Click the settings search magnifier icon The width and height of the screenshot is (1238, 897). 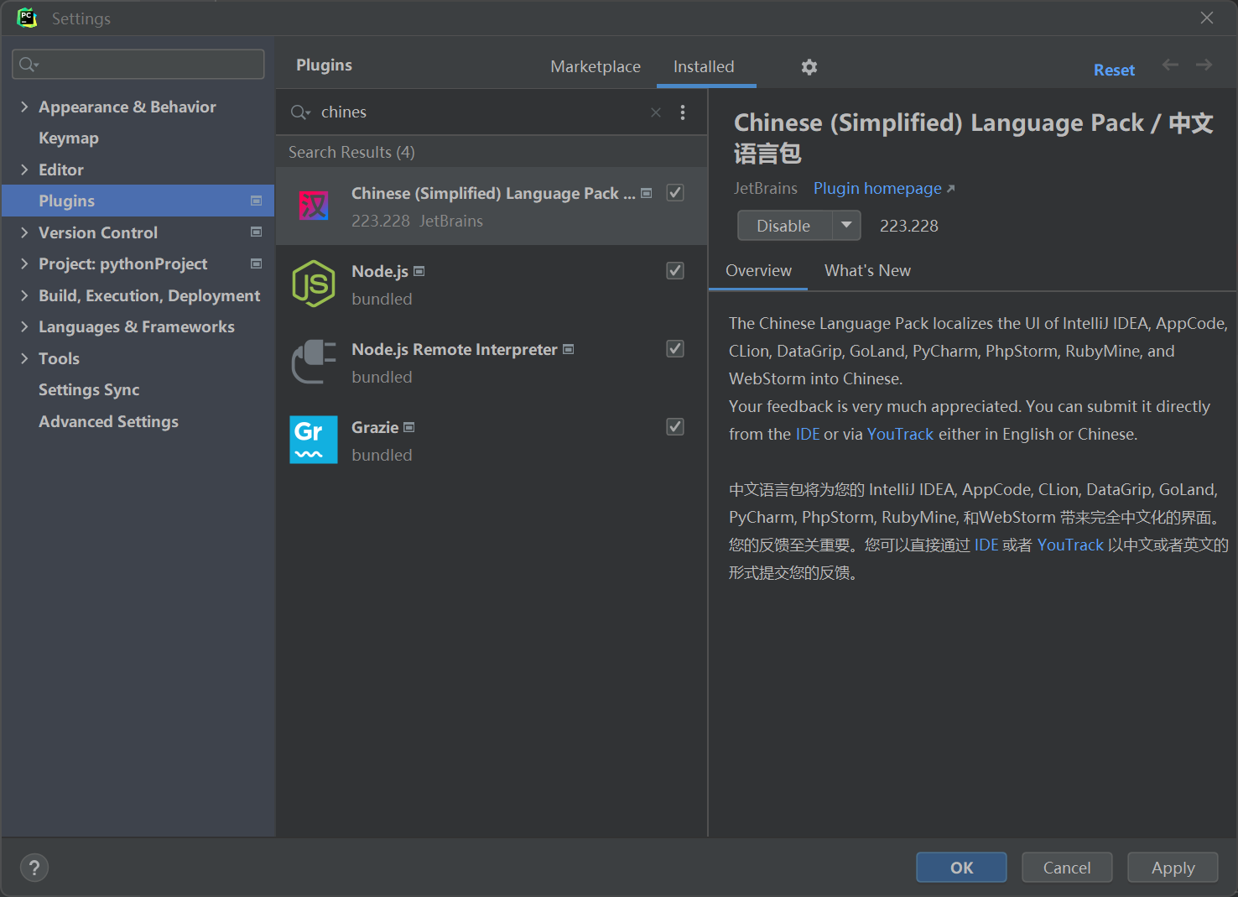[29, 65]
